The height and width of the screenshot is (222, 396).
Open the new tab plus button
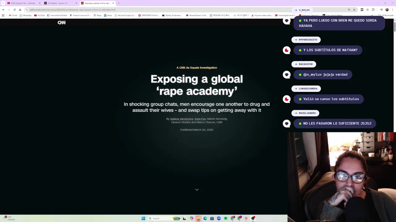[x=118, y=3]
